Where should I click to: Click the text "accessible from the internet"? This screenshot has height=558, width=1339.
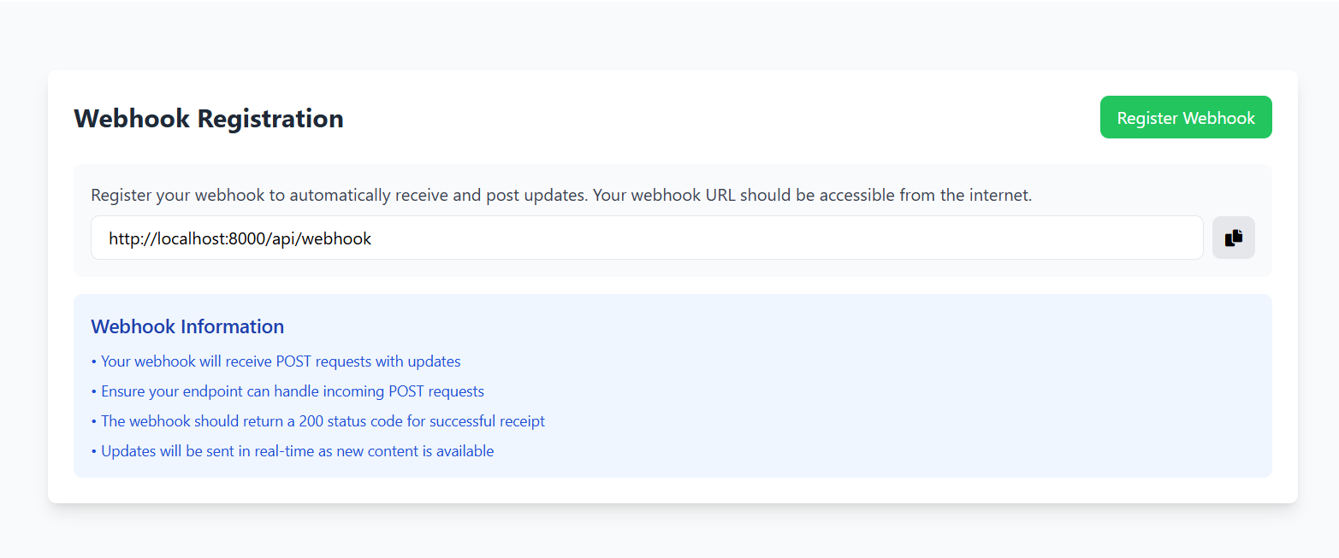[x=924, y=196]
